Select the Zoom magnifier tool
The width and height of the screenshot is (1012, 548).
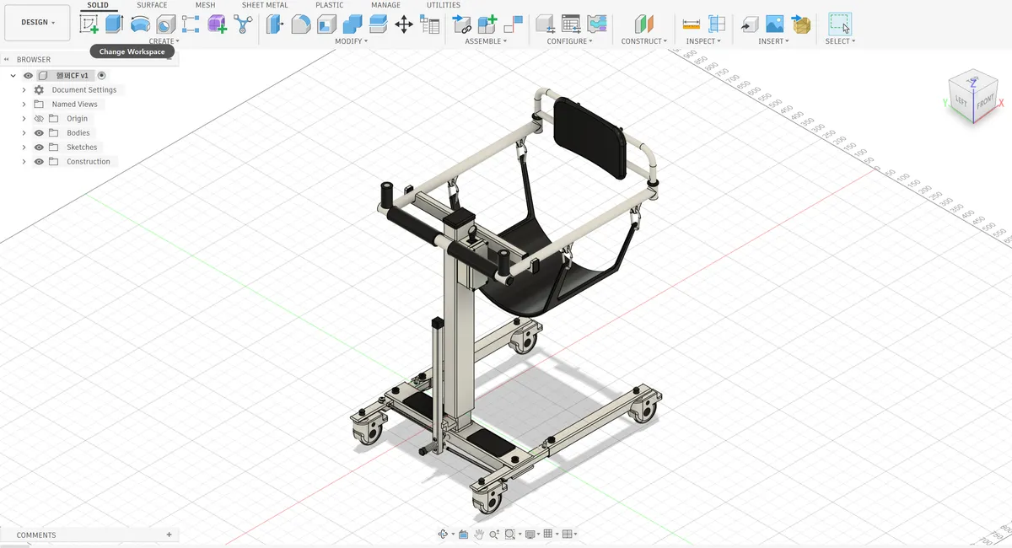[494, 534]
